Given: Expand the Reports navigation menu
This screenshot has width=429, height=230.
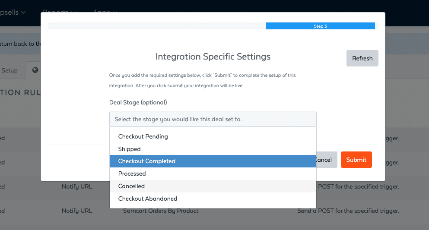Looking at the screenshot, I should click(x=60, y=12).
